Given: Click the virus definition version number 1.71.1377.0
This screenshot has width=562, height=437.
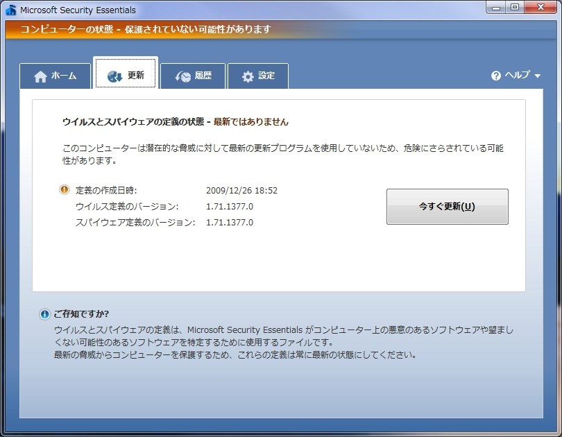Looking at the screenshot, I should click(x=230, y=206).
